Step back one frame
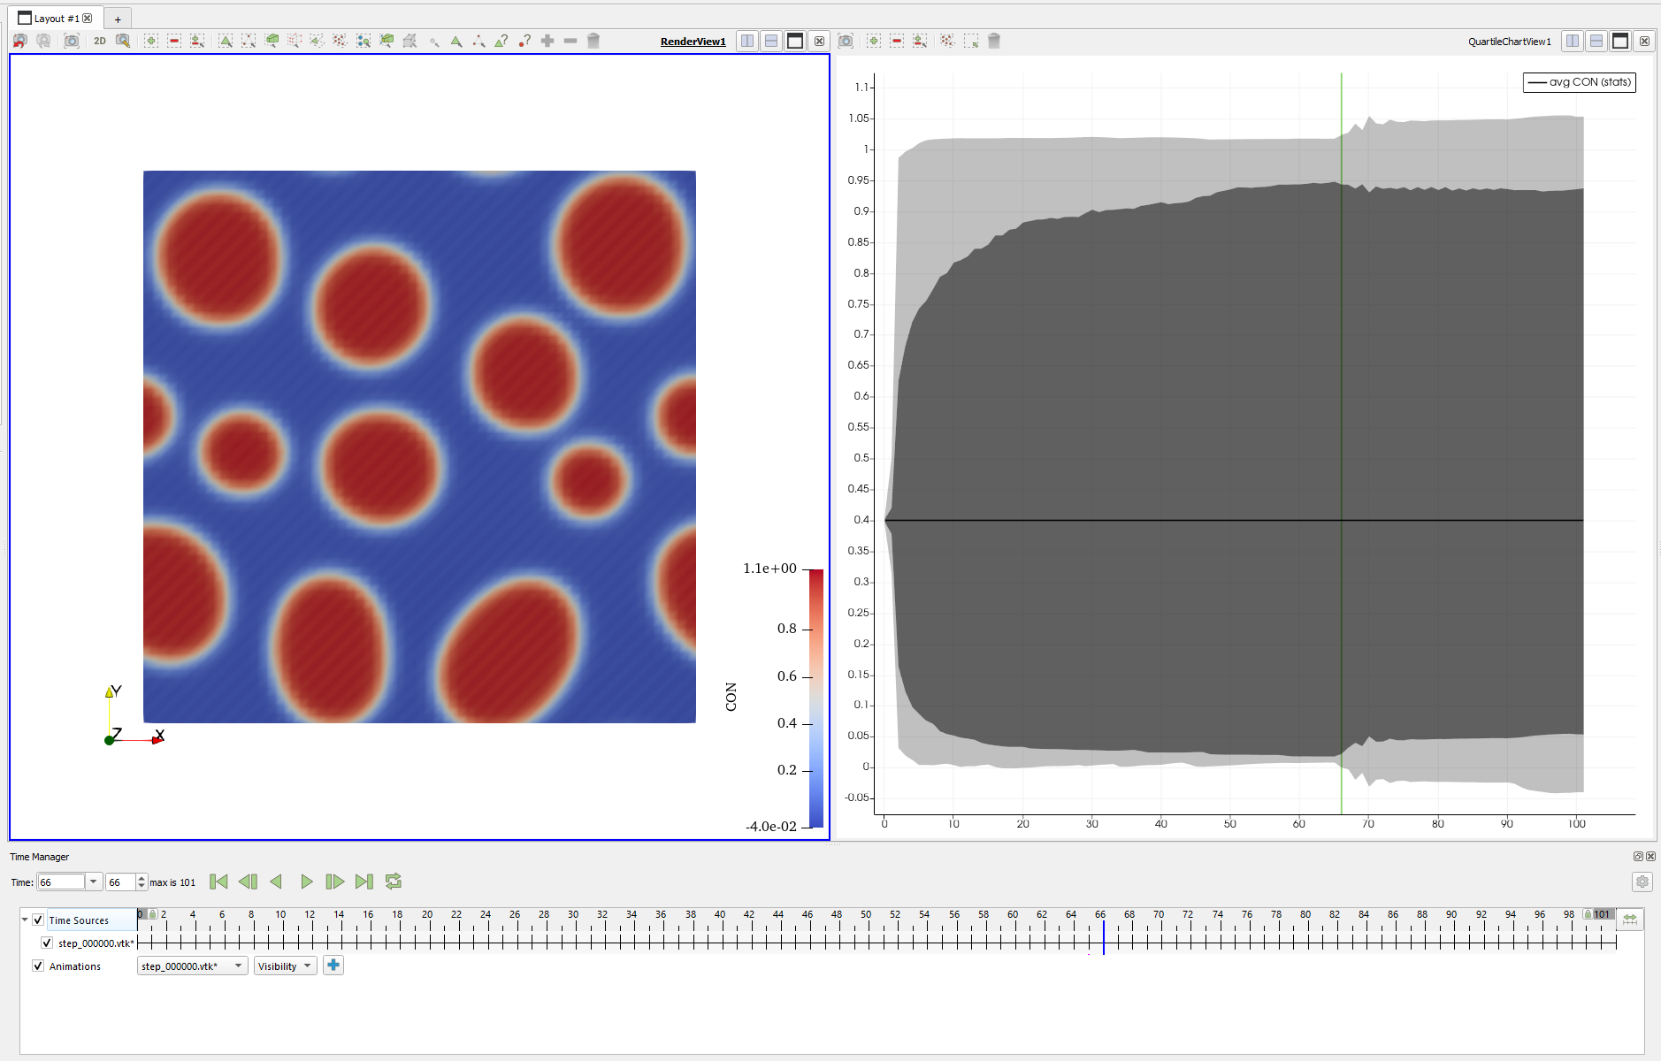This screenshot has height=1061, width=1661. pos(248,882)
